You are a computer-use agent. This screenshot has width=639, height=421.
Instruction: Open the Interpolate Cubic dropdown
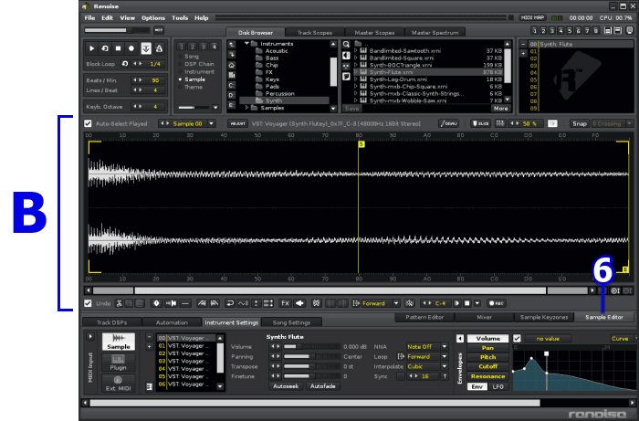click(x=445, y=366)
